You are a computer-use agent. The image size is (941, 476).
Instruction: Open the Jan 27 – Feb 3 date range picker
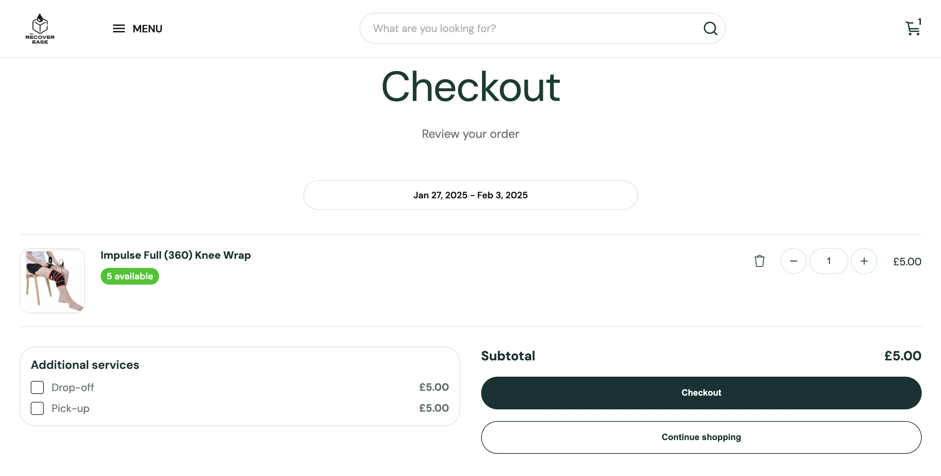click(470, 195)
